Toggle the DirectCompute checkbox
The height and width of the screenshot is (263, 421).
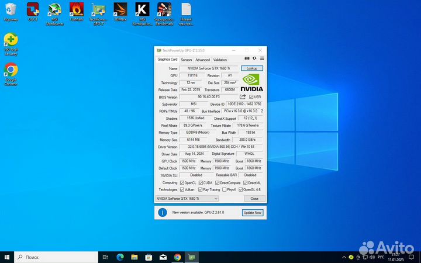click(217, 182)
